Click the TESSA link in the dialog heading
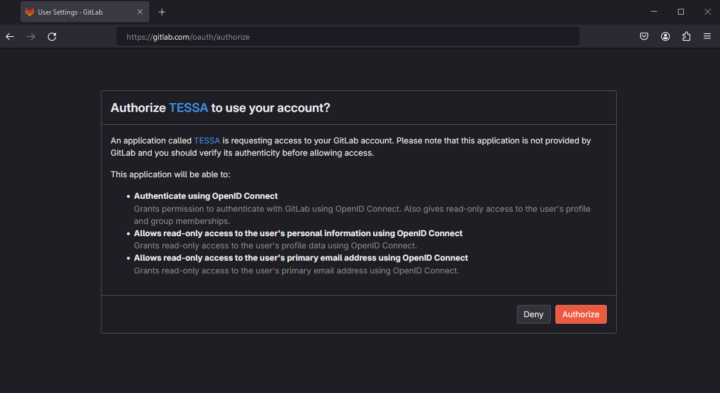 (x=188, y=108)
